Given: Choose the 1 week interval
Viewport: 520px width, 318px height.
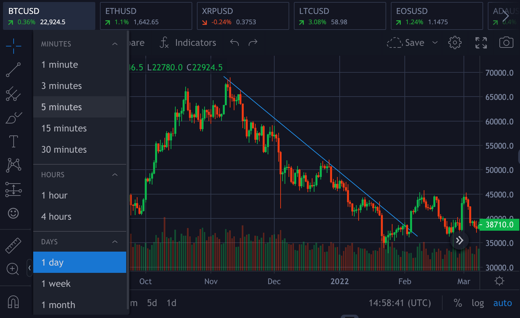Looking at the screenshot, I should (56, 283).
